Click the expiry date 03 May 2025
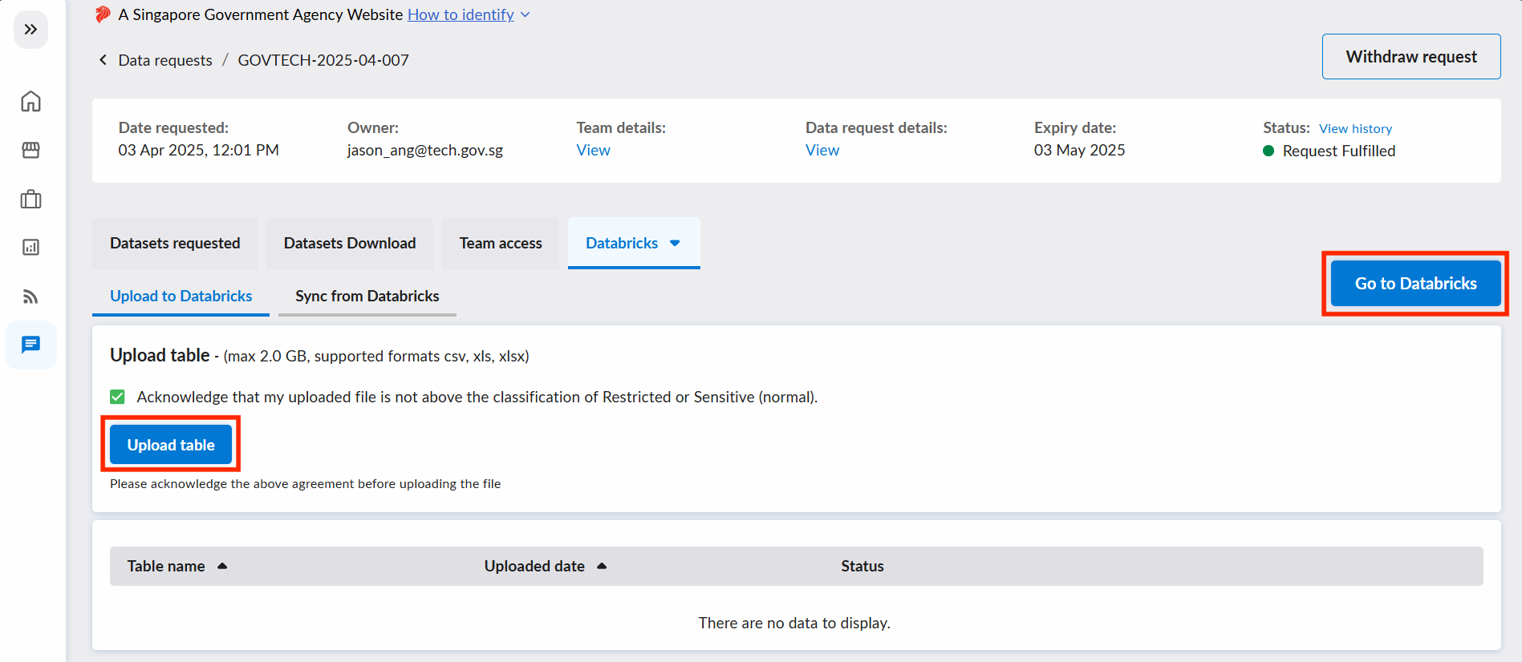1522x662 pixels. [1079, 150]
